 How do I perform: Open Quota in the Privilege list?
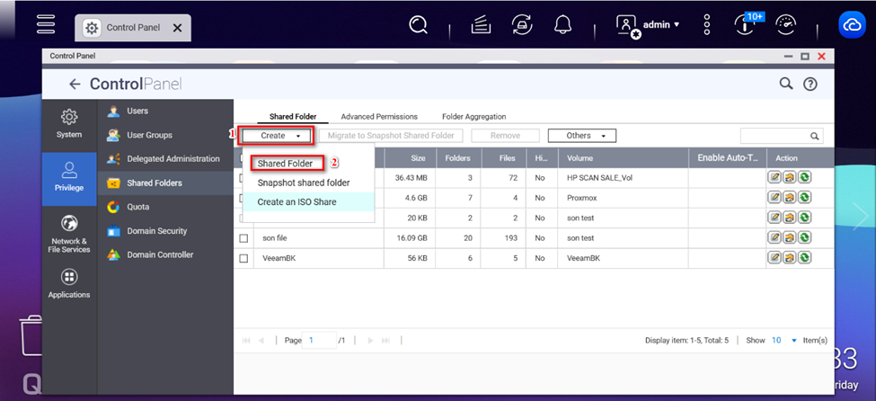[x=139, y=207]
